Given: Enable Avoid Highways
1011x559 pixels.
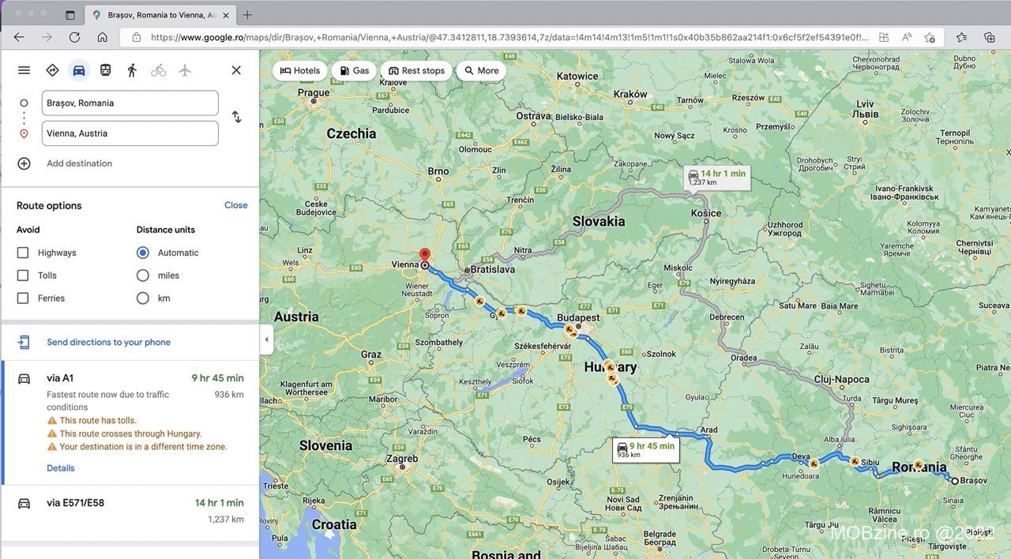Looking at the screenshot, I should 22,252.
